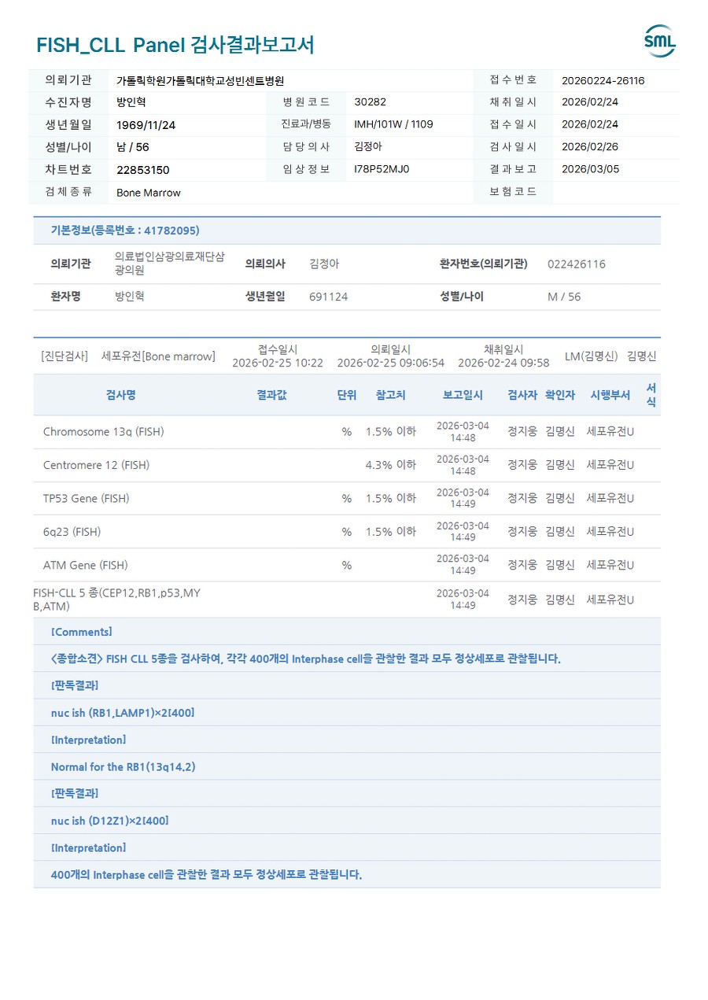Select patient name 방인혁 in header table

coord(131,102)
